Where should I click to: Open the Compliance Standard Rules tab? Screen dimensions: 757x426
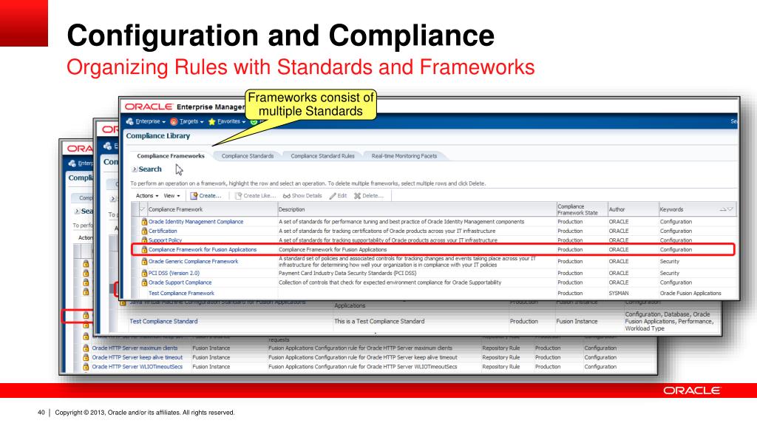[x=322, y=156]
